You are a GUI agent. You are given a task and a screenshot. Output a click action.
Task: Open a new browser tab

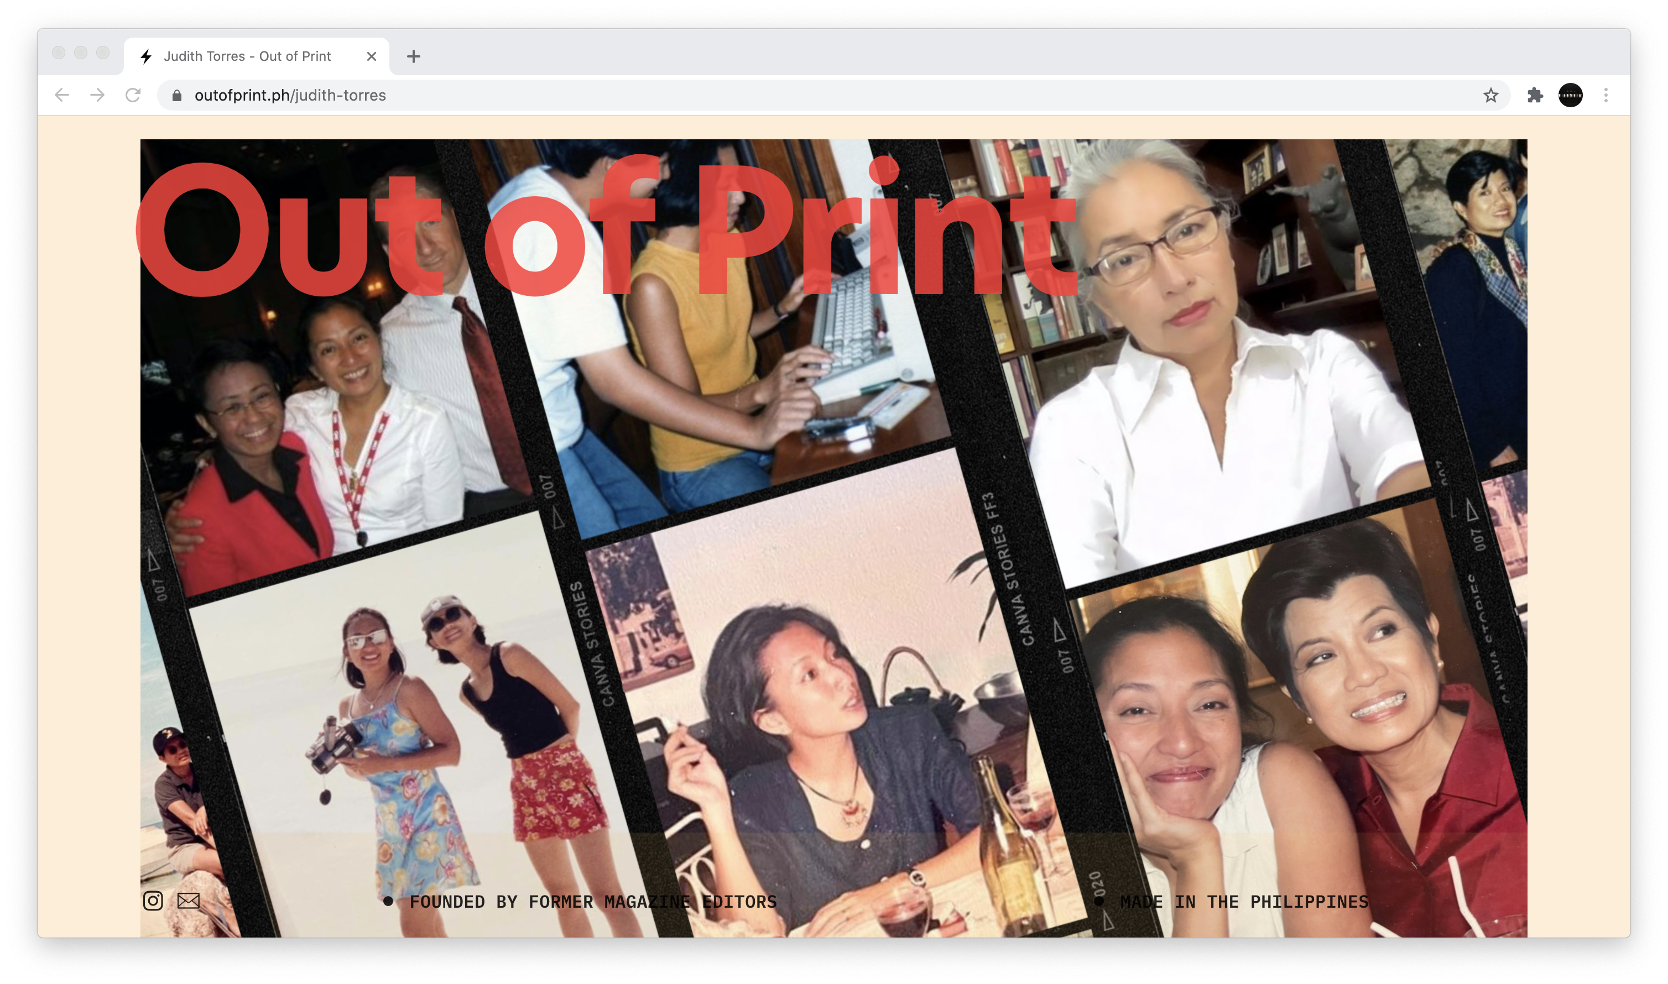pos(413,57)
